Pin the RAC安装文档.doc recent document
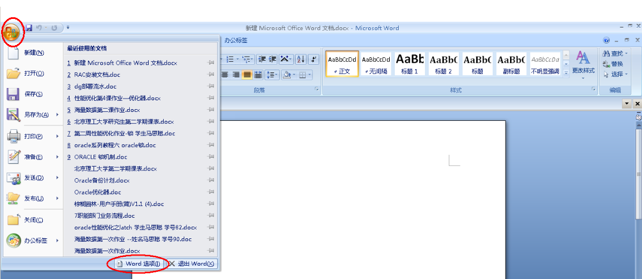642x279 pixels. (210, 75)
